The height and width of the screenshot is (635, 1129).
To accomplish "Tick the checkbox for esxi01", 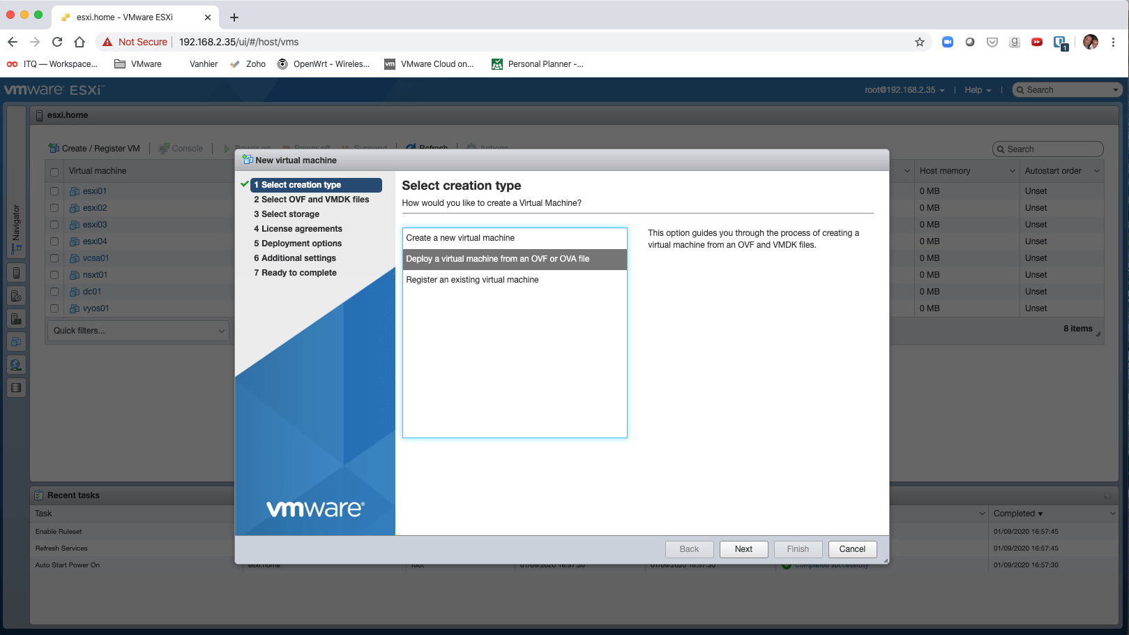I will click(54, 191).
